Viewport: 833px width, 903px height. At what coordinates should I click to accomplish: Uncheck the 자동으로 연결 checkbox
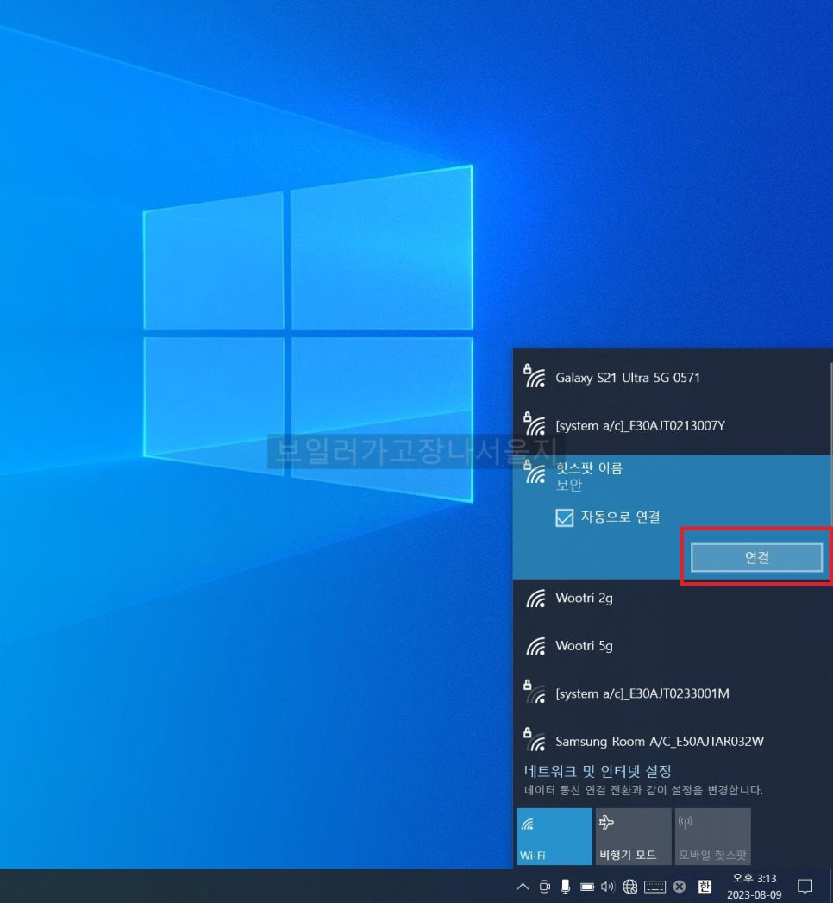[564, 517]
